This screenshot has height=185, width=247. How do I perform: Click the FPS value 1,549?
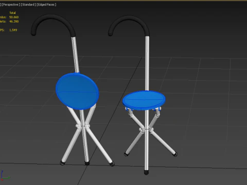[x=13, y=30]
